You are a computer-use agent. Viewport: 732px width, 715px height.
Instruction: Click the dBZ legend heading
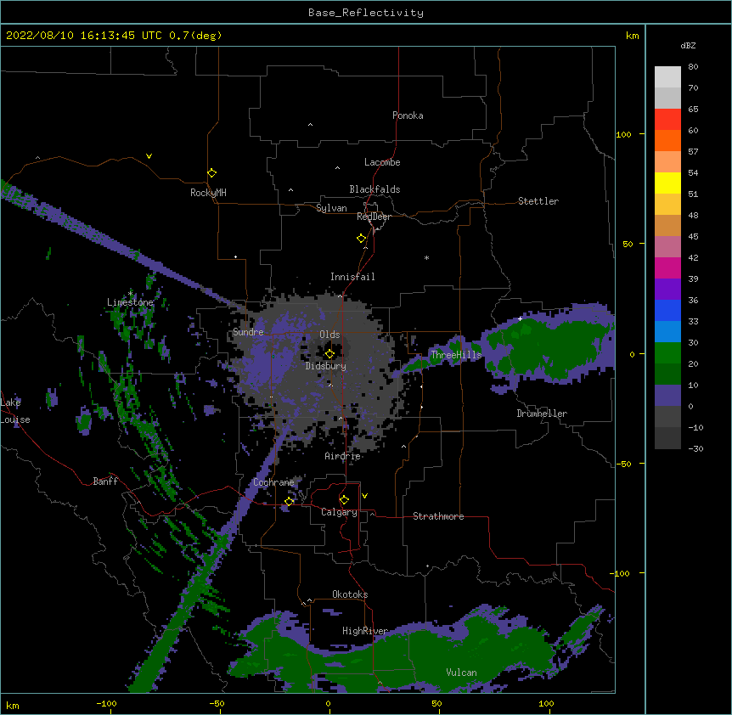688,45
